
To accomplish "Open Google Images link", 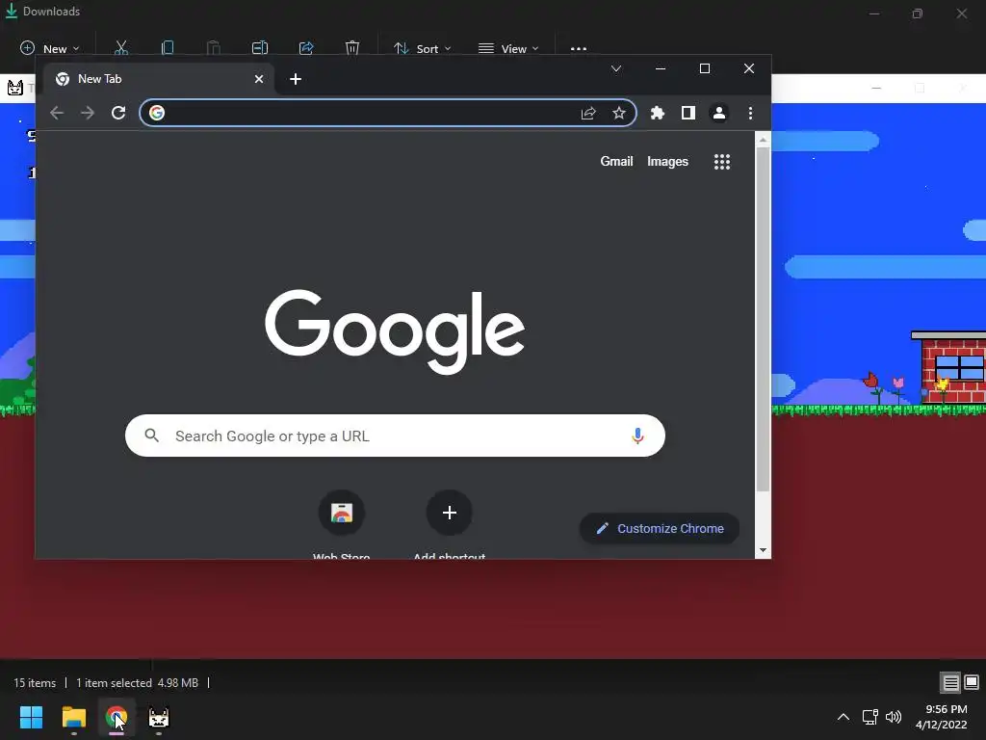I will point(667,162).
